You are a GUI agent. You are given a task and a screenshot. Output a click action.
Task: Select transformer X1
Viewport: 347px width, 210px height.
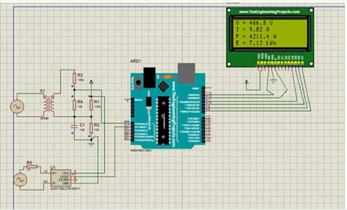(x=48, y=106)
